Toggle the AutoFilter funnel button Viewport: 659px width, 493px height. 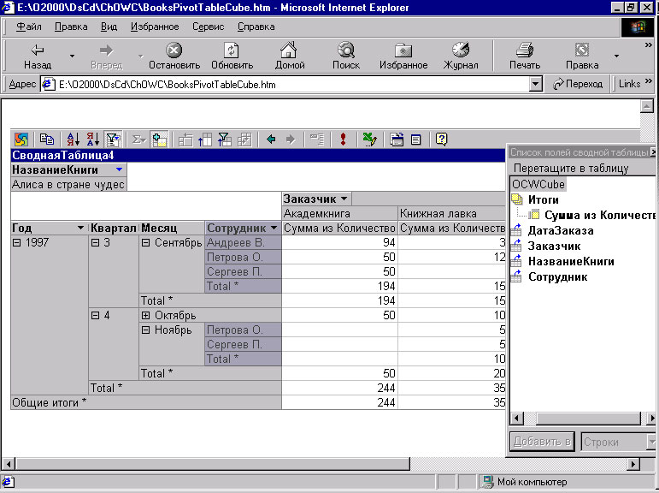click(113, 139)
